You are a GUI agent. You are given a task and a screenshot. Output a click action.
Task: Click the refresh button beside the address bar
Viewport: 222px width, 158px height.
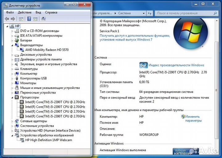click(x=150, y=13)
